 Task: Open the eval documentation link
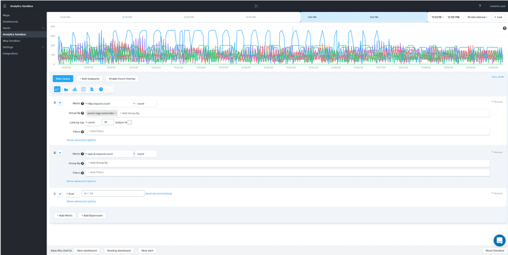[x=159, y=193]
